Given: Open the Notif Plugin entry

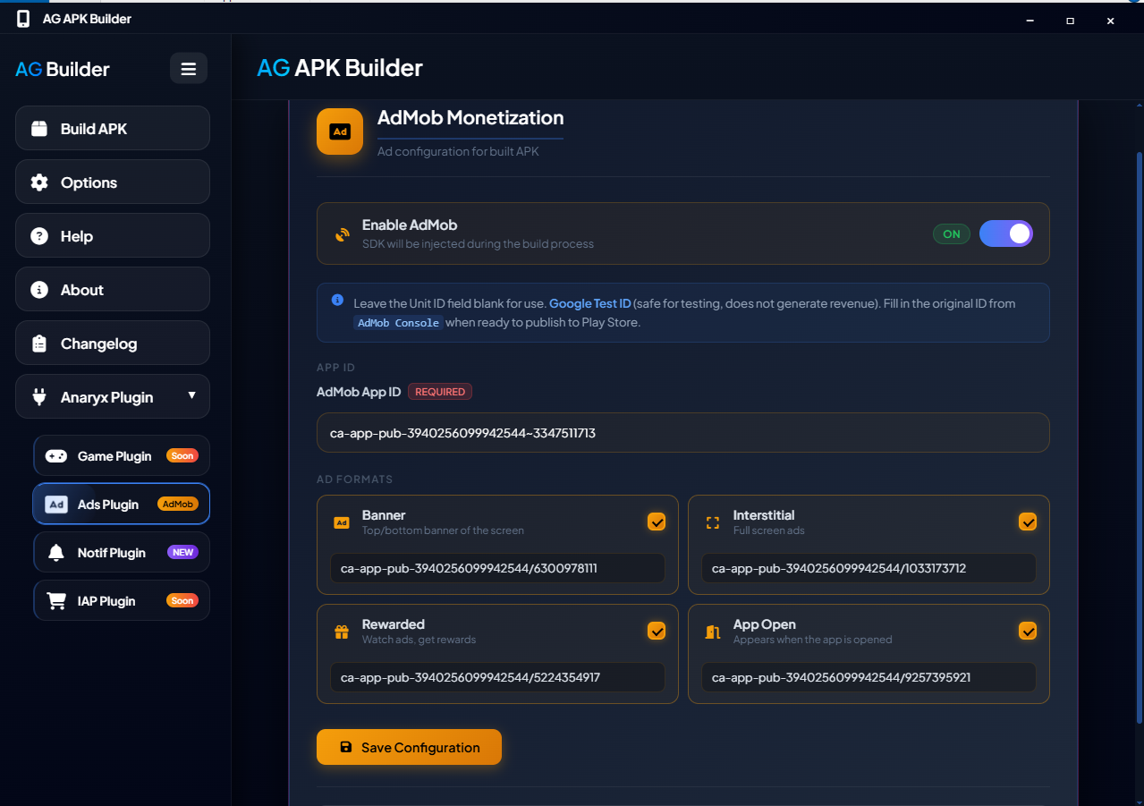Looking at the screenshot, I should 122,553.
